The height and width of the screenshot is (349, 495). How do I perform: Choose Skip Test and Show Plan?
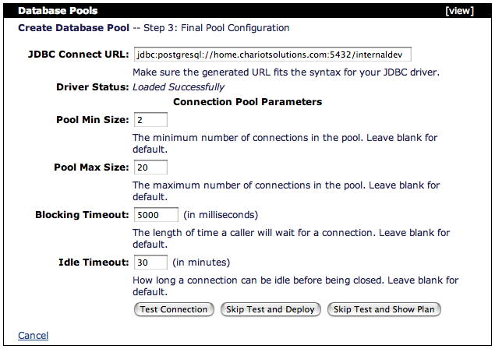384,309
